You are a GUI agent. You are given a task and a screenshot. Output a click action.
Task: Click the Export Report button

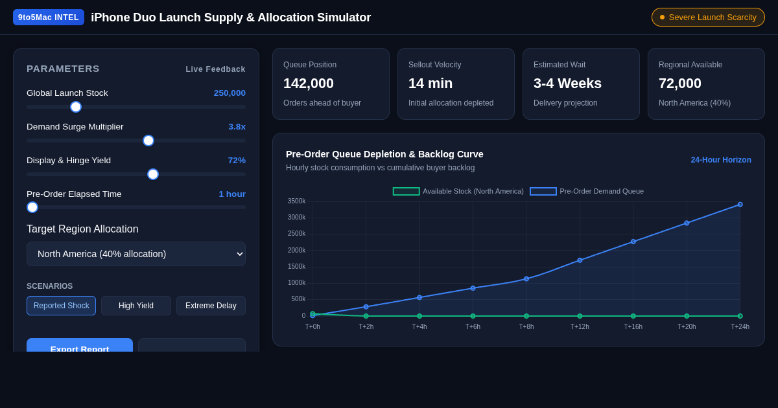pos(80,345)
